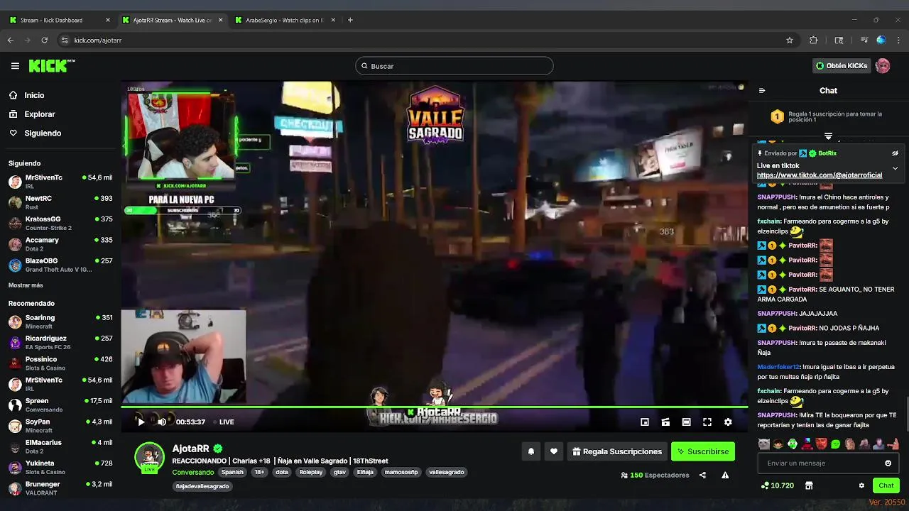The width and height of the screenshot is (909, 511).
Task: Click the green stream progress bar
Action: coord(434,407)
